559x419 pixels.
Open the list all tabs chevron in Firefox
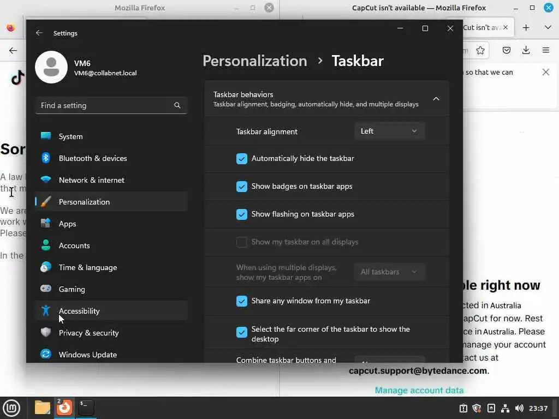[x=548, y=27]
